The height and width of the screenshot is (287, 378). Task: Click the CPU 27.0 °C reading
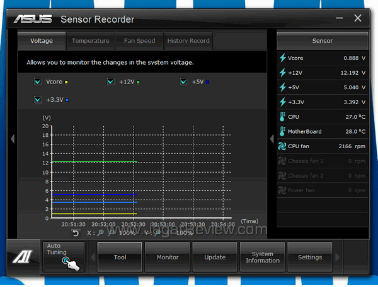pyautogui.click(x=355, y=117)
